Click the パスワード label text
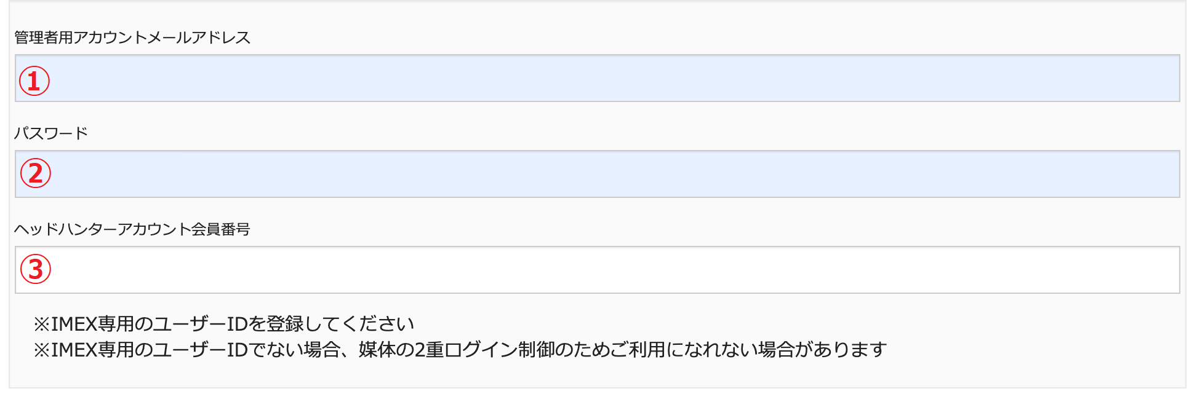1189x402 pixels. tap(51, 133)
